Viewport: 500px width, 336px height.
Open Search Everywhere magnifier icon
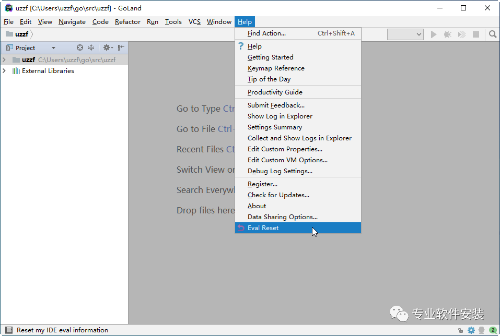493,34
